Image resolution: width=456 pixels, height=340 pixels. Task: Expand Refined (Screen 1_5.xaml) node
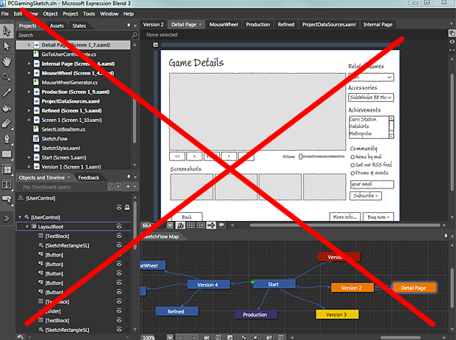pos(29,110)
